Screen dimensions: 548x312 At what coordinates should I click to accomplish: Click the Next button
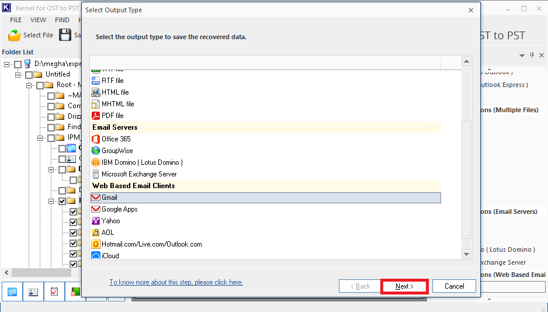404,286
